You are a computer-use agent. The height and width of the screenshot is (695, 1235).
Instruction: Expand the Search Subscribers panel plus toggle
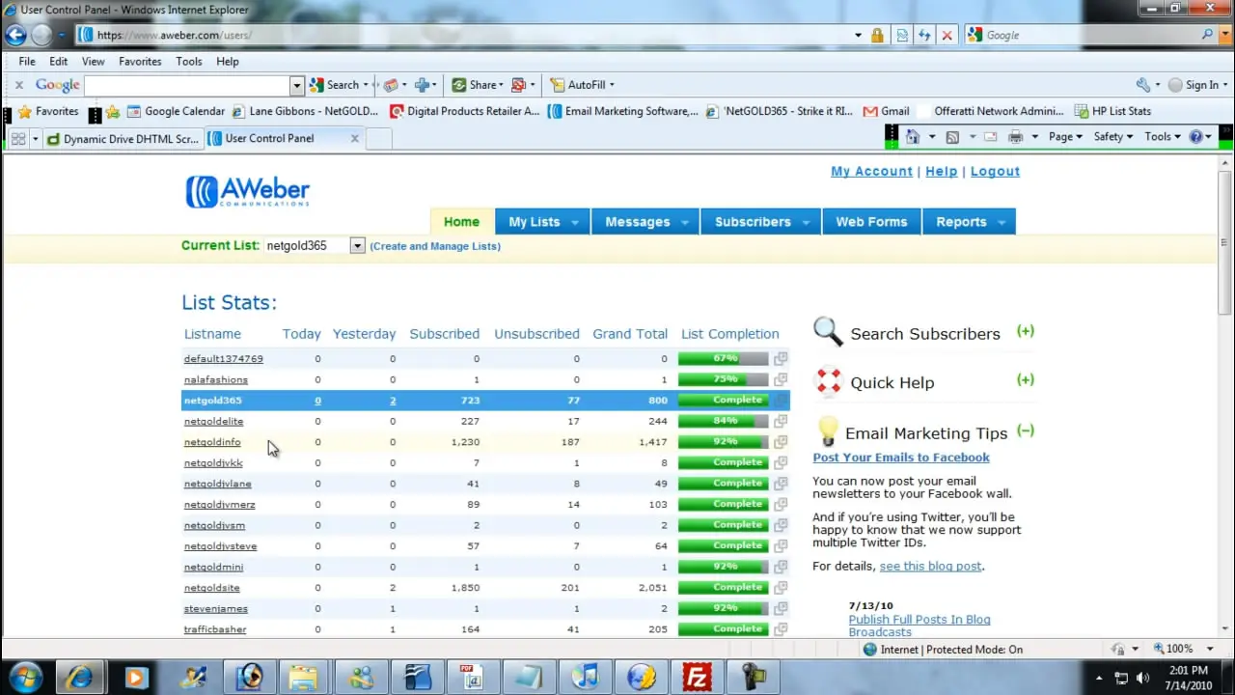pos(1025,331)
